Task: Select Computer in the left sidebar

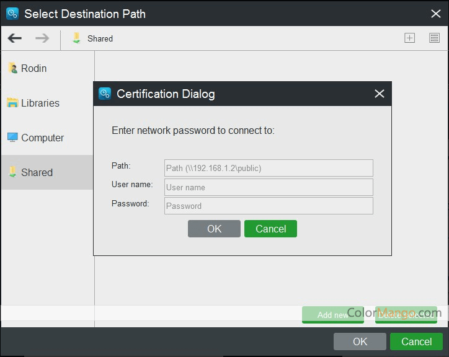Action: click(x=42, y=138)
